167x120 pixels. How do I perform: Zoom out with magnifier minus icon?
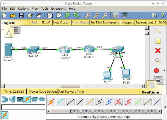coord(105,15)
